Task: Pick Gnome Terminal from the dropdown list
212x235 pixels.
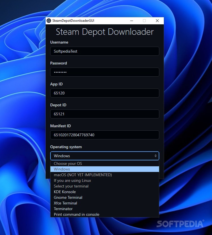Action: (x=105, y=198)
